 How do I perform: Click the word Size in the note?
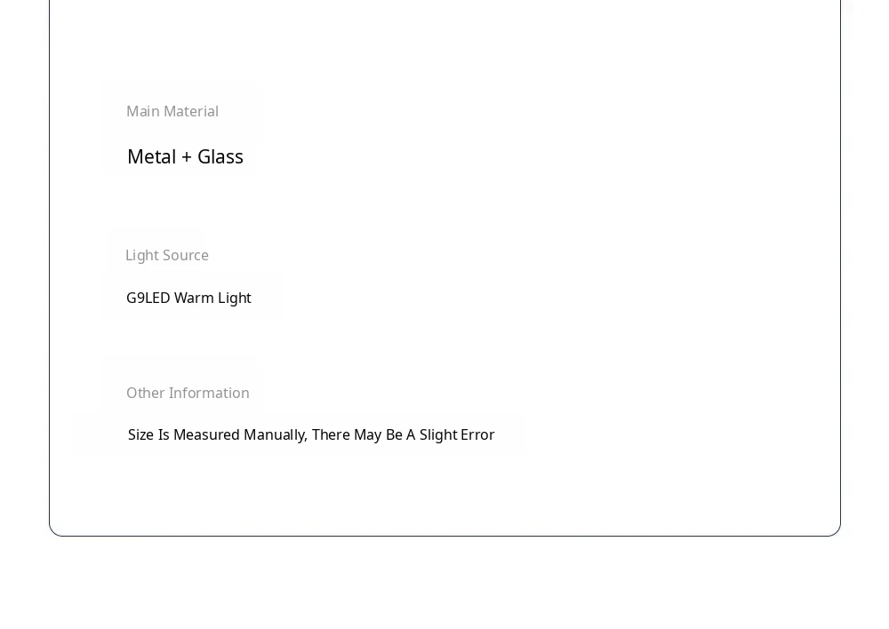pyautogui.click(x=140, y=434)
